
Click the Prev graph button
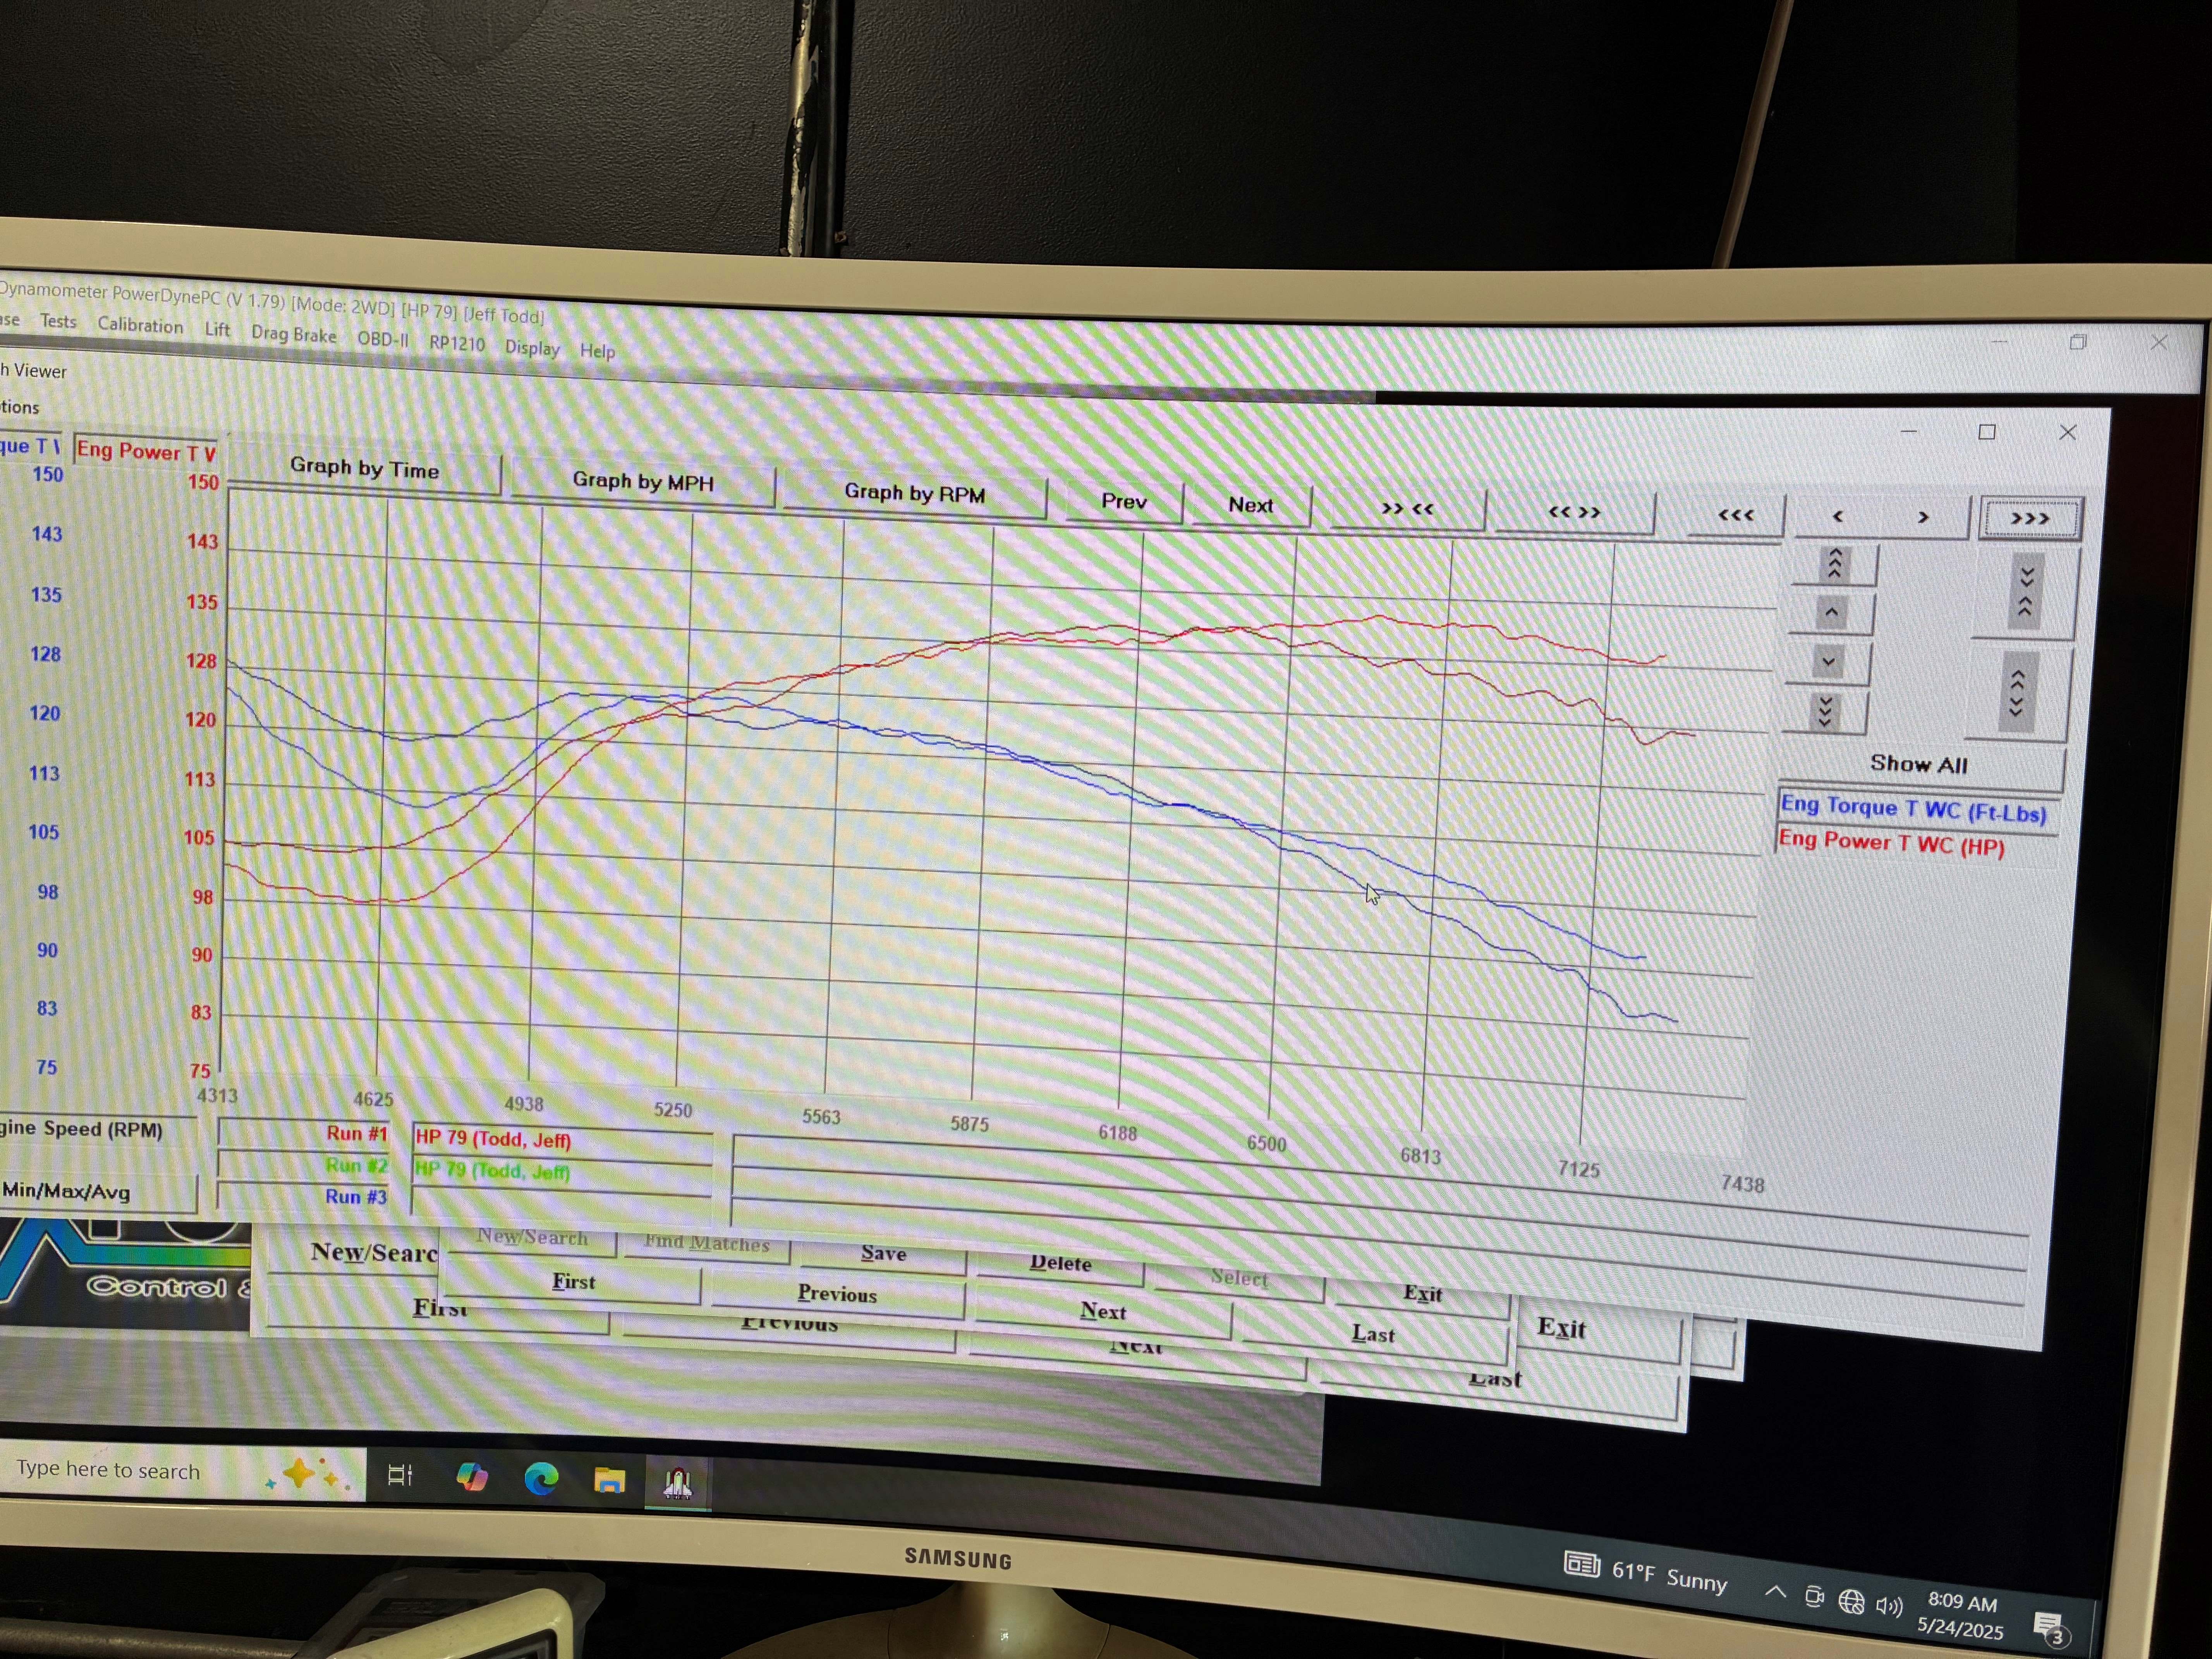pos(1124,501)
